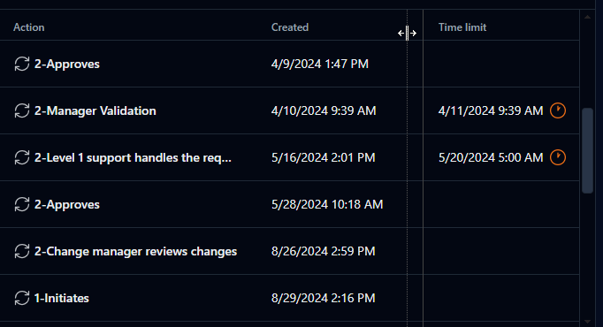
Task: Open the 1-Initiates action
Action: [x=62, y=298]
